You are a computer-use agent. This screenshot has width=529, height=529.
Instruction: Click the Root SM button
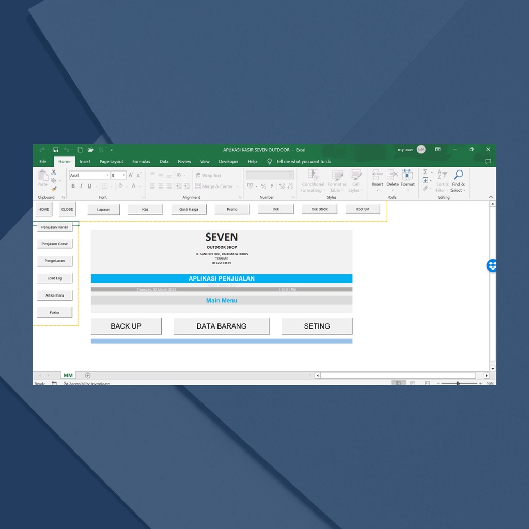click(x=363, y=209)
